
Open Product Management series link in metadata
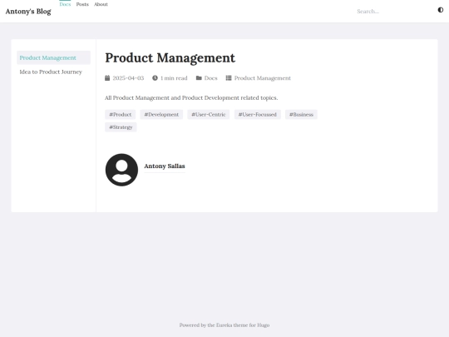click(x=263, y=78)
